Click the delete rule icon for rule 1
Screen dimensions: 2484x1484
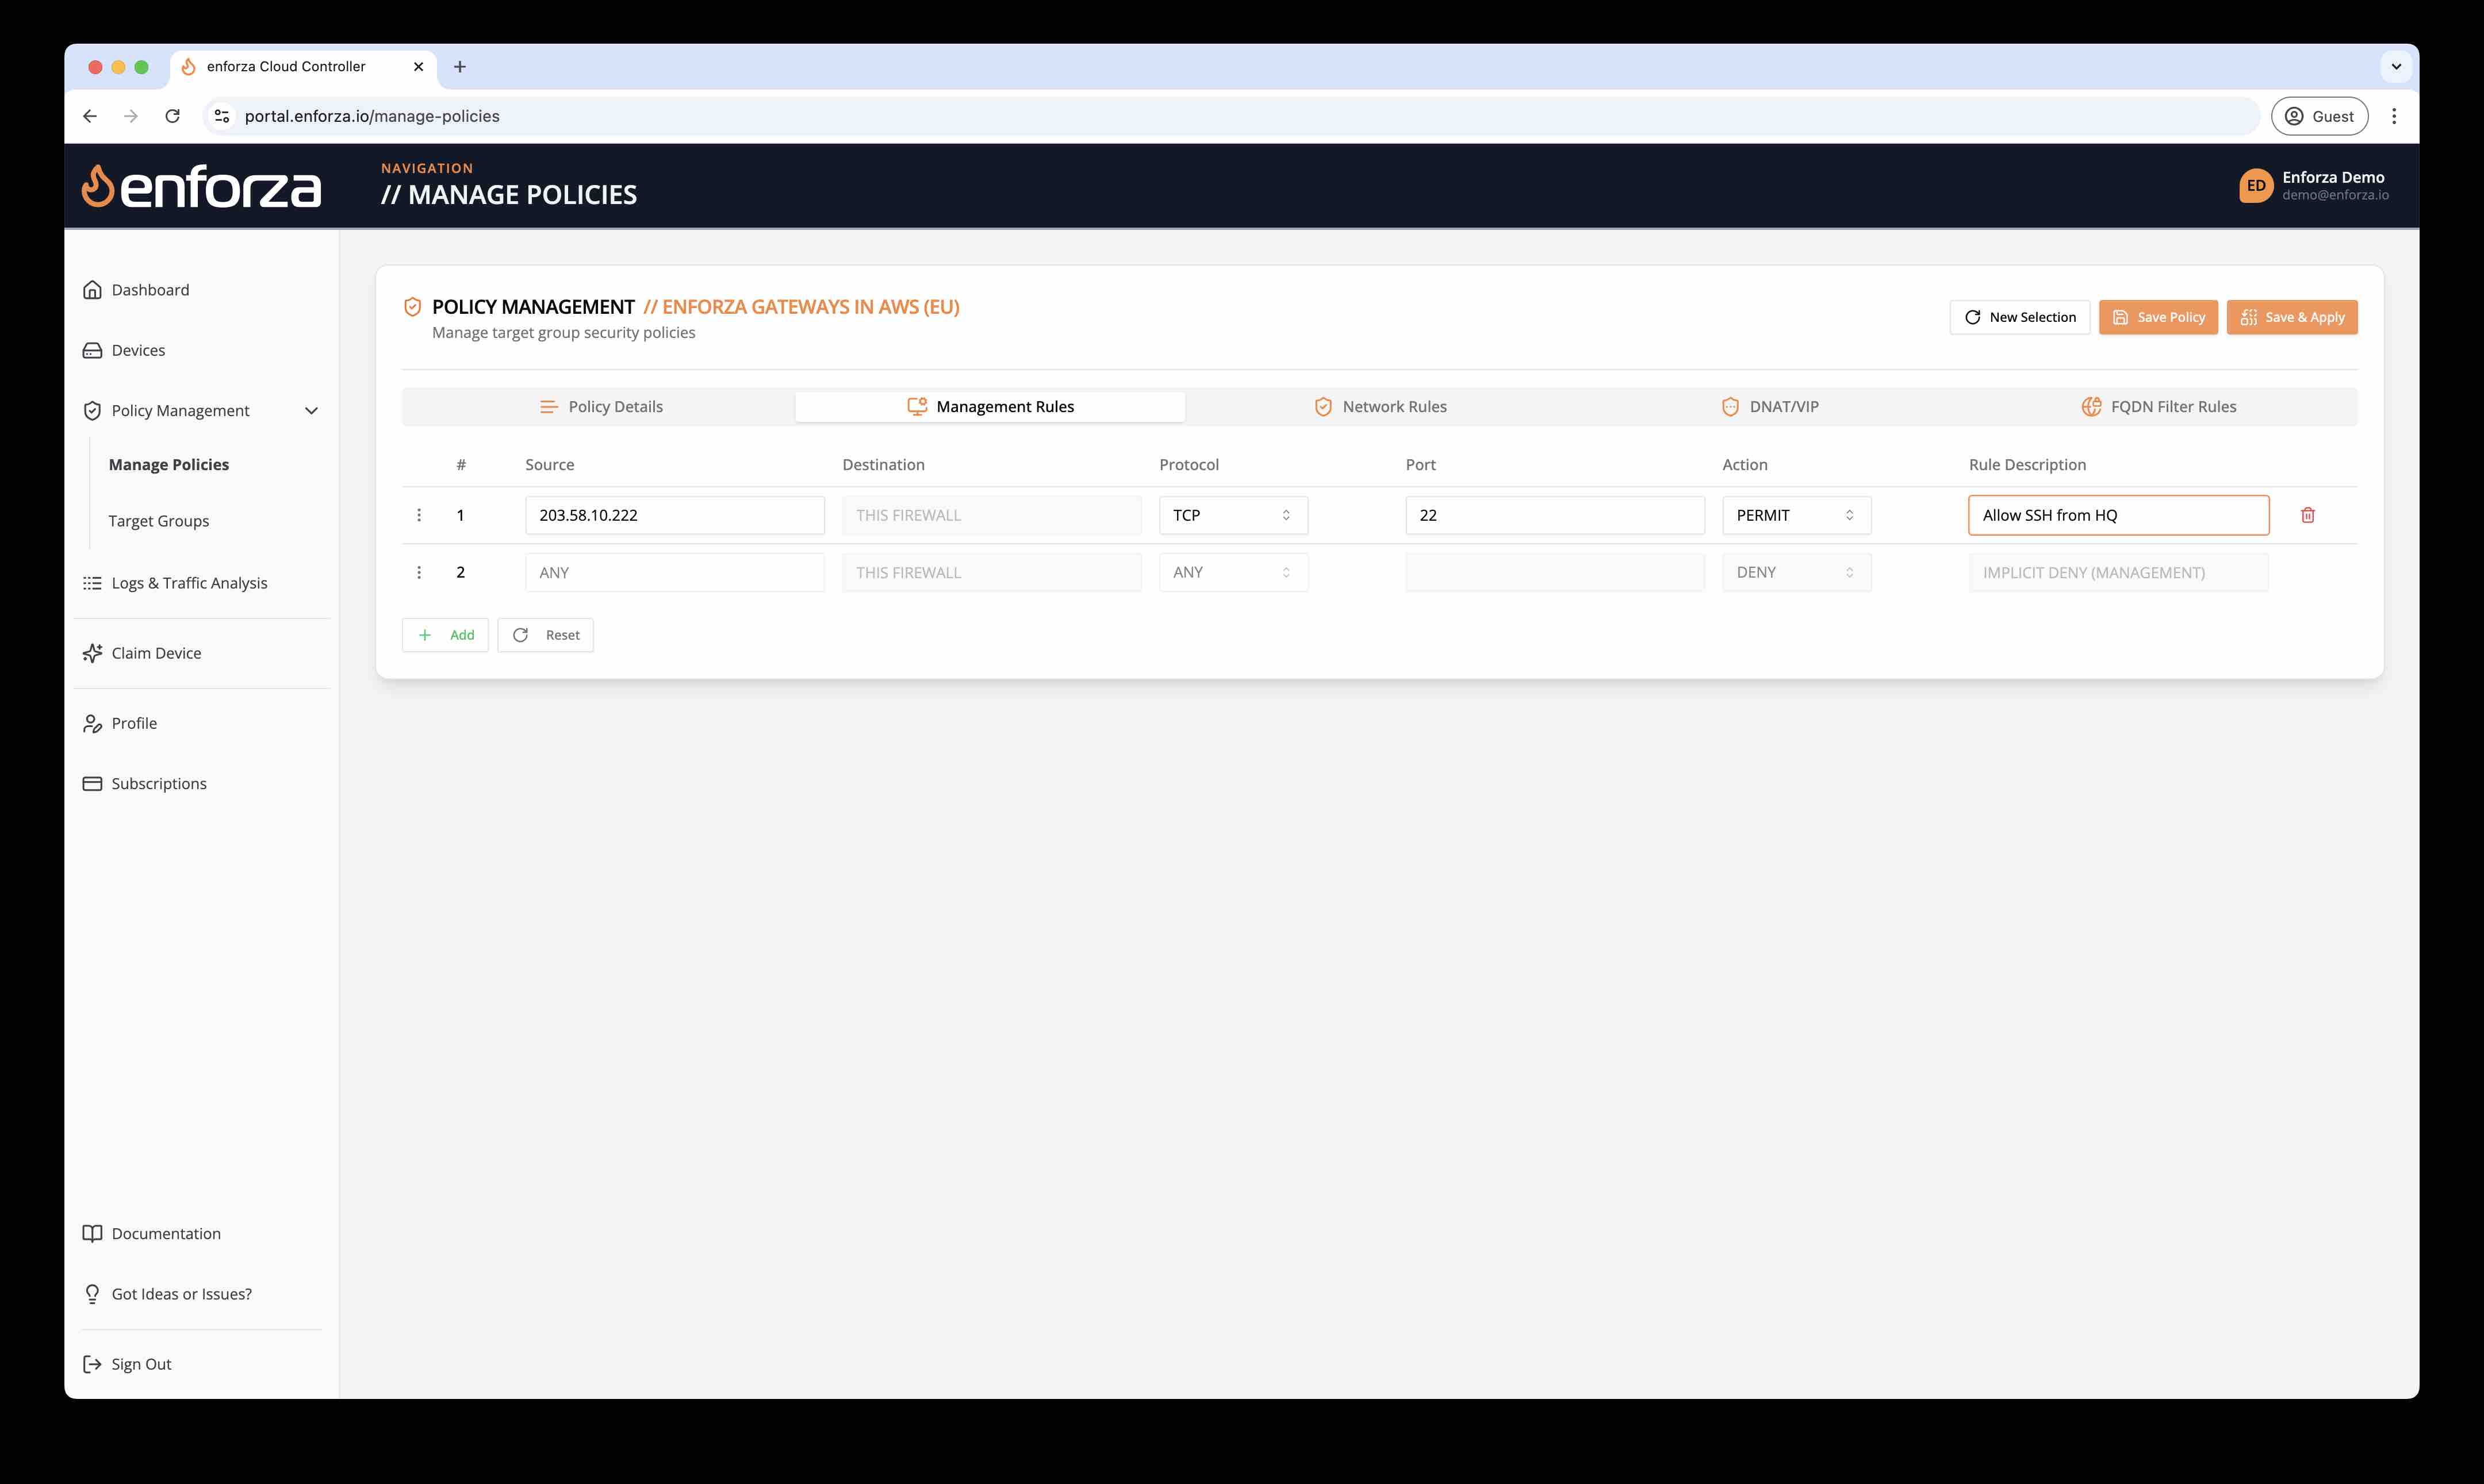[x=2309, y=514]
